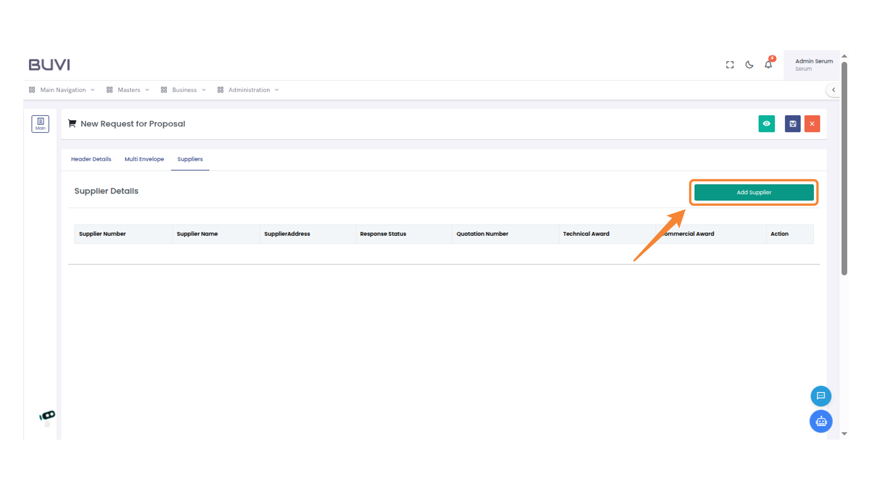Screen dimensions: 872x490
Task: Save the proposal with the floppy icon
Action: (x=793, y=124)
